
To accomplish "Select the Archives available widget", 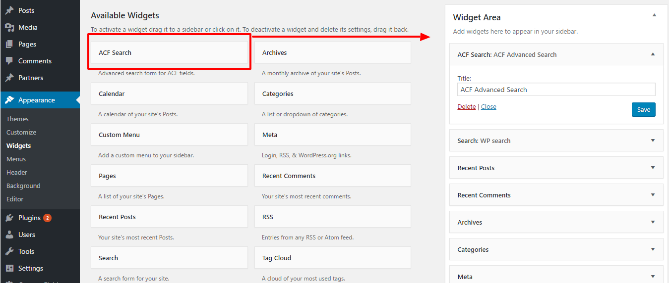I will [333, 52].
